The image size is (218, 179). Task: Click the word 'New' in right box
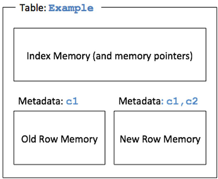[x=129, y=139]
